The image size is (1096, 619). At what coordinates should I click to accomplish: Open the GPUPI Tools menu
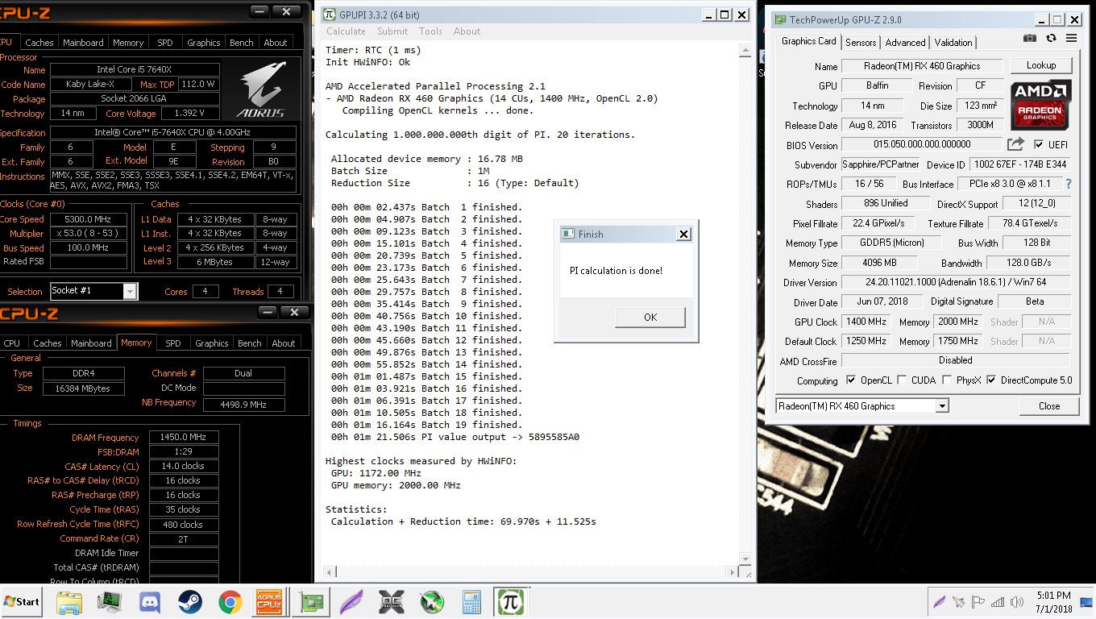(430, 31)
